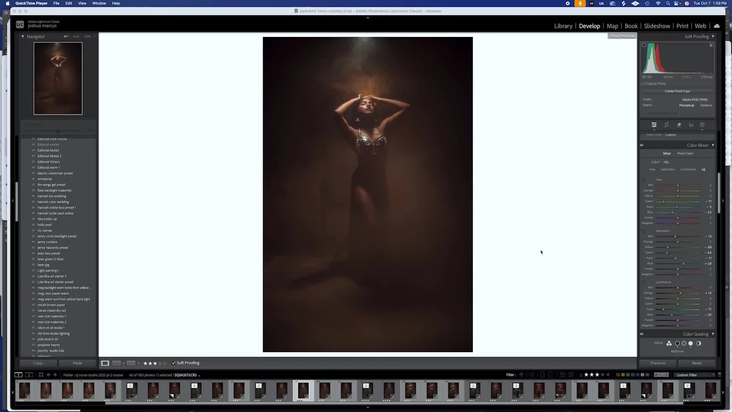
Task: Adjust the Green hue slider handle
Action: point(663,201)
